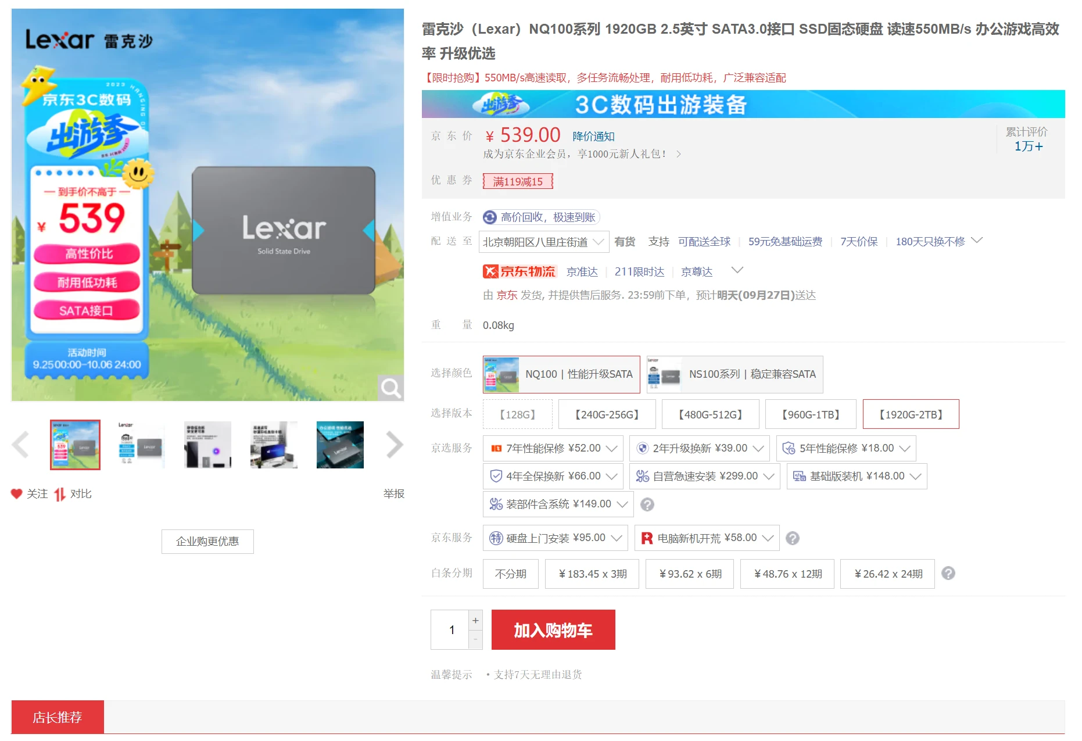Click the 4年全保换新 shield icon
This screenshot has width=1082, height=741.
496,477
